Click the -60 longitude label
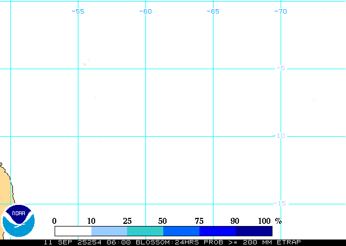 click(x=145, y=11)
